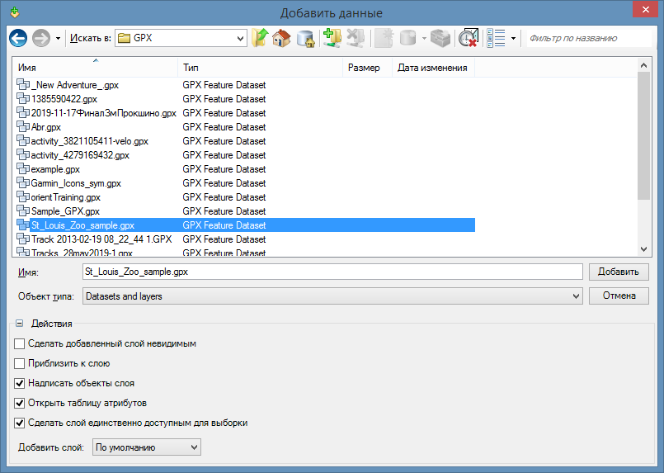Click the greyed new folder icon

click(x=384, y=38)
